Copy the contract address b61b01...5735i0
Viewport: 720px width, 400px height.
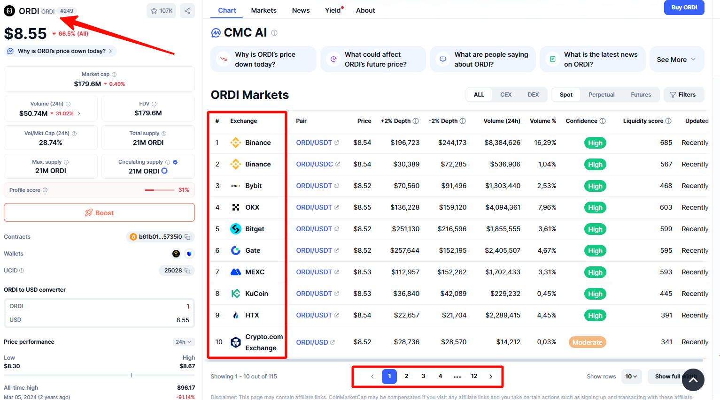coord(187,237)
